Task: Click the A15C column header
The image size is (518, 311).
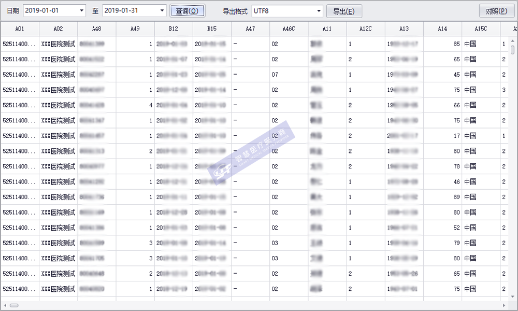Action: (481, 29)
